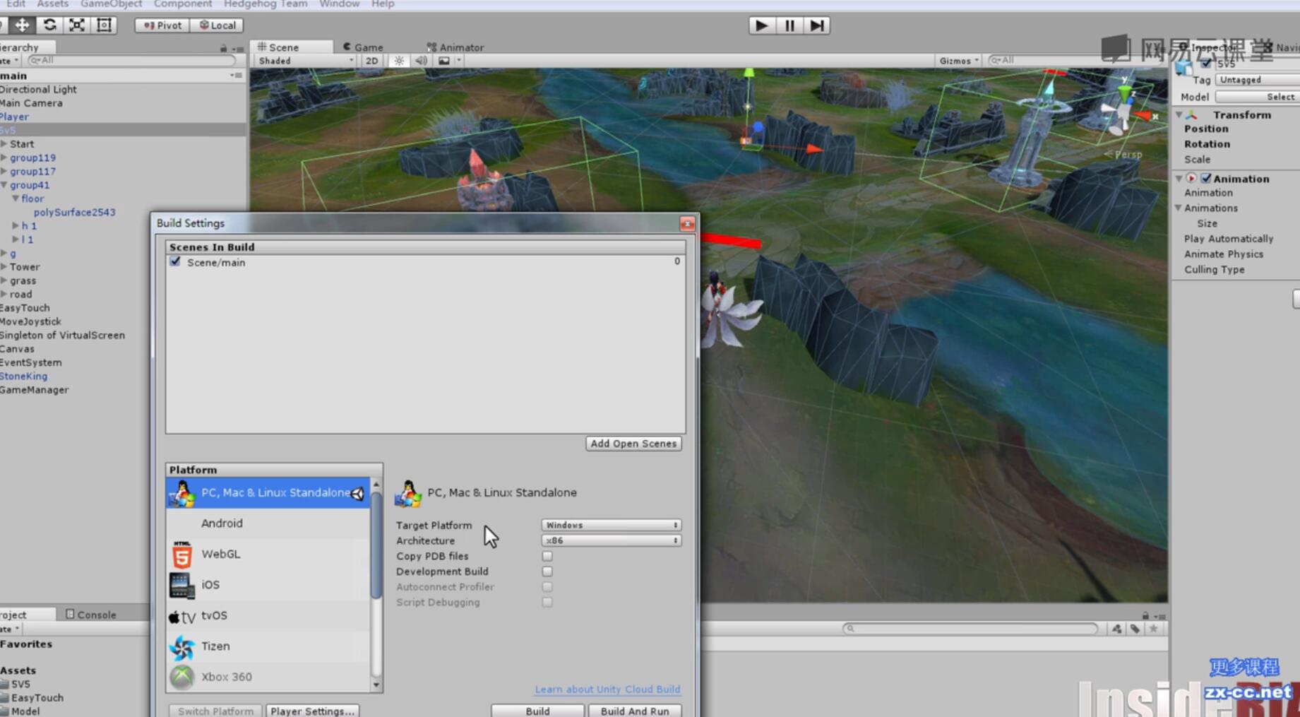Select GameManager in Hierarchy
Image resolution: width=1300 pixels, height=717 pixels.
point(34,390)
